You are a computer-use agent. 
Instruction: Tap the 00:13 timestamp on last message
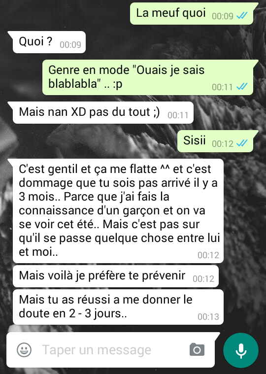[x=208, y=316]
